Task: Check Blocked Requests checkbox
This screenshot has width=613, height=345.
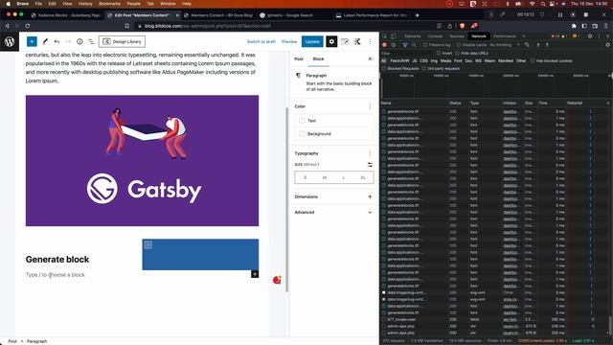Action: coord(383,68)
